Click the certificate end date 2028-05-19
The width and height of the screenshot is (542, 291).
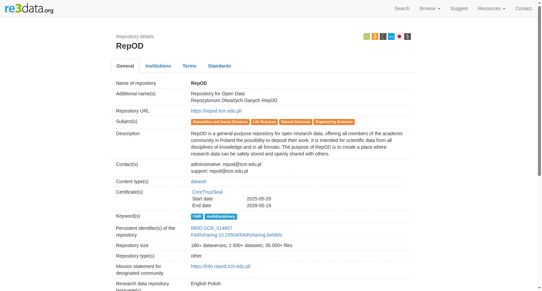coord(259,205)
